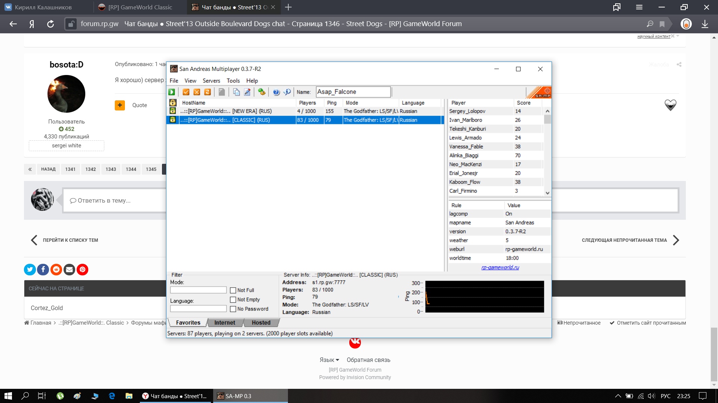Click player list scroll up arrow
Screen dimensions: 718x403
[x=547, y=111]
